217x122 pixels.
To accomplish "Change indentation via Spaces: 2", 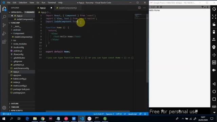I will click(110, 114).
